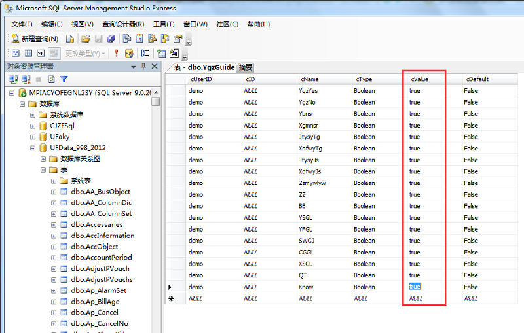This screenshot has height=333, width=524.
Task: Click the database engine query icon
Action: [70, 39]
